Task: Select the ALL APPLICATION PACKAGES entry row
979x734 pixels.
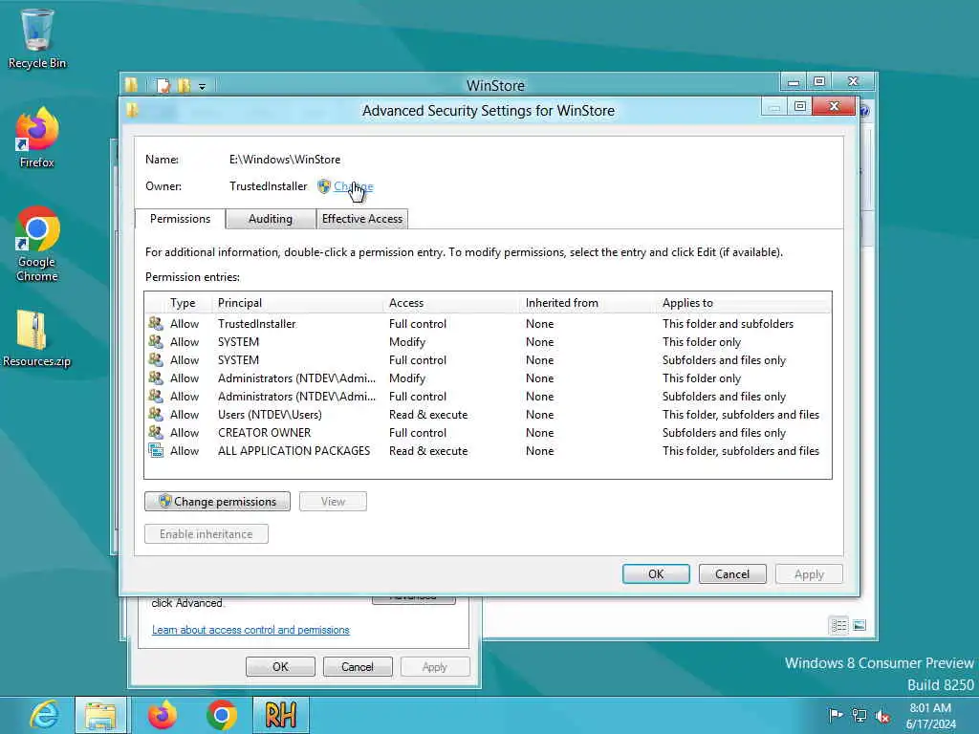Action: coord(488,450)
